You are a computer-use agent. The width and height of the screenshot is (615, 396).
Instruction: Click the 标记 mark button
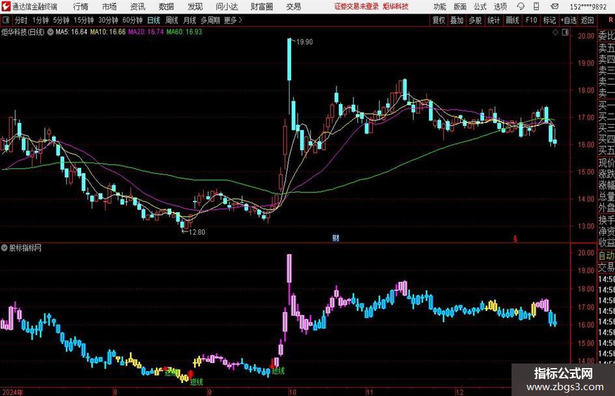(549, 20)
